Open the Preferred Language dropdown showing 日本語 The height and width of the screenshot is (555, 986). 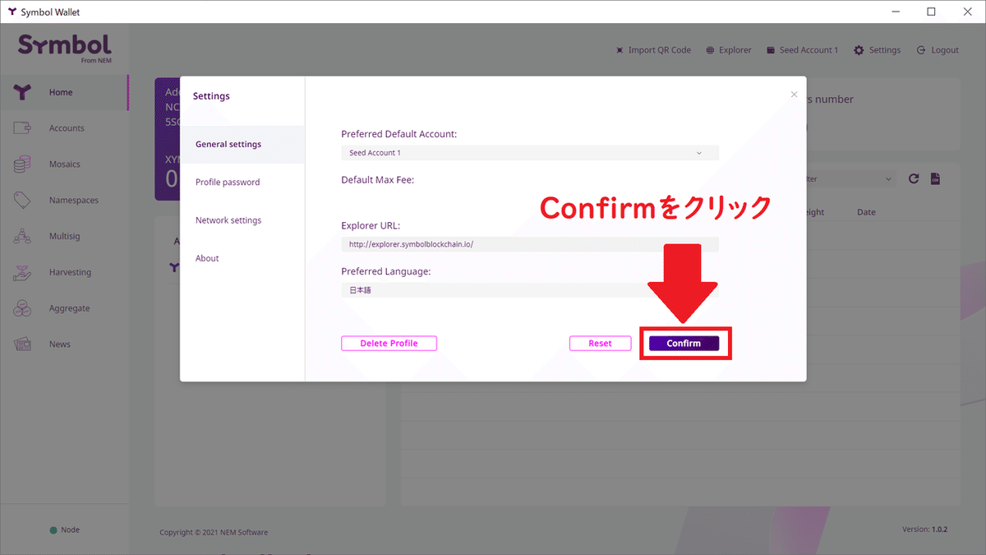(x=530, y=290)
